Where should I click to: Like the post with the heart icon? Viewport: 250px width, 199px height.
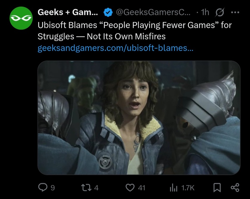tap(130, 187)
